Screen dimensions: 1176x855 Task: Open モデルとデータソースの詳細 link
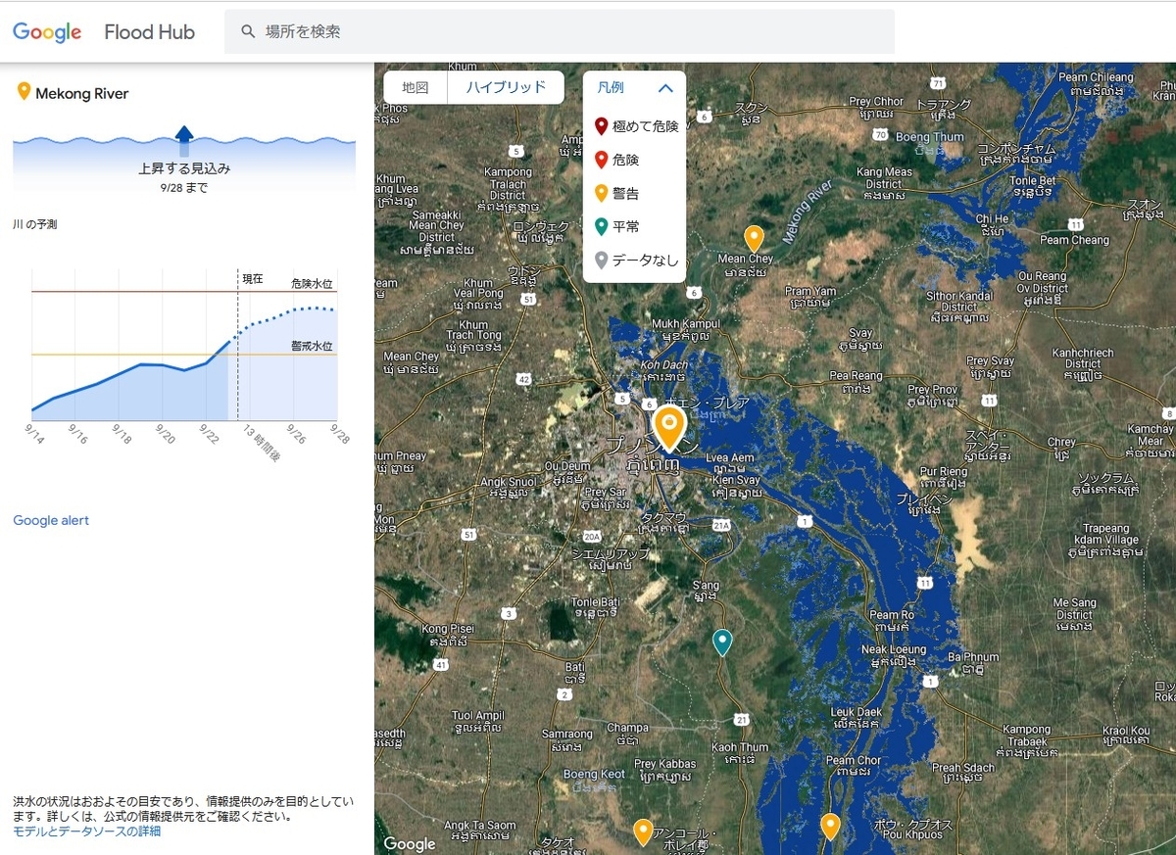[86, 831]
